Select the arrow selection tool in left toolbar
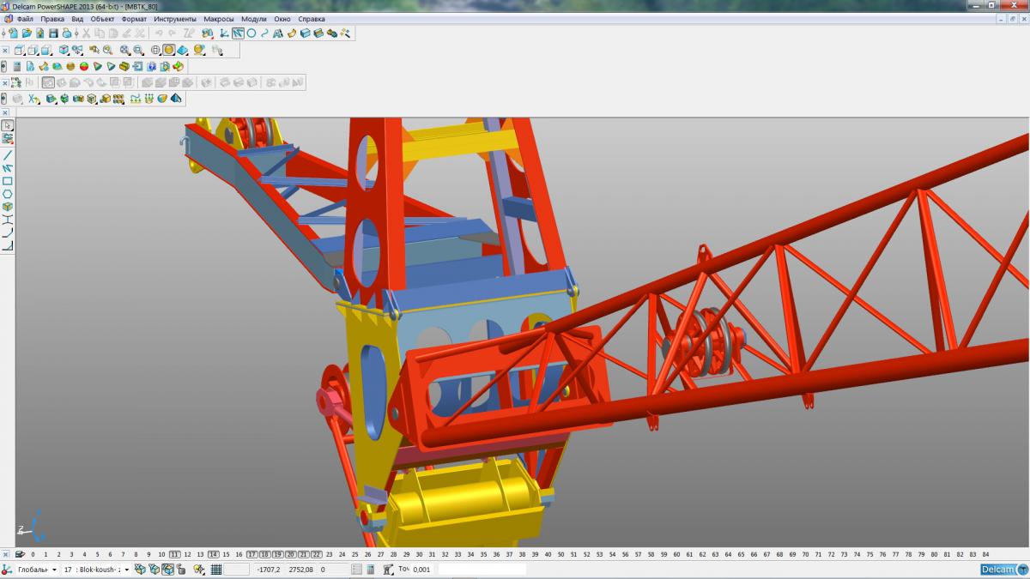 (x=7, y=125)
